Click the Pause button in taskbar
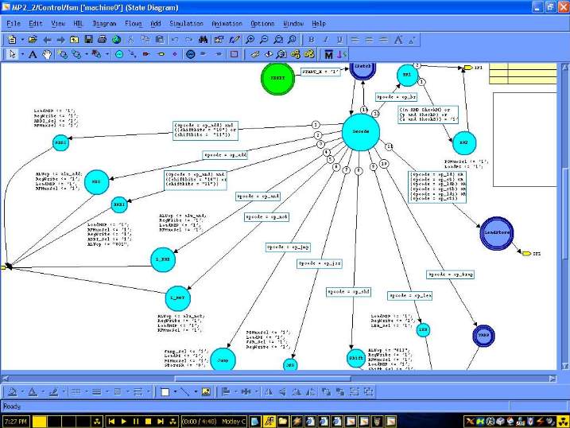 (136, 422)
